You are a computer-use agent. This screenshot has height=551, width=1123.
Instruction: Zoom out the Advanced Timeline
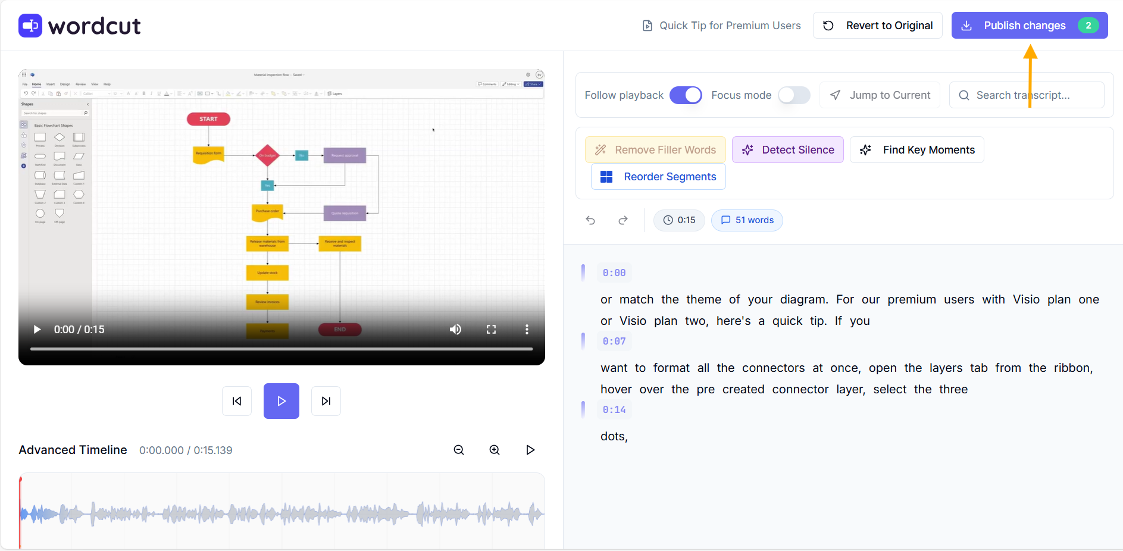(459, 450)
